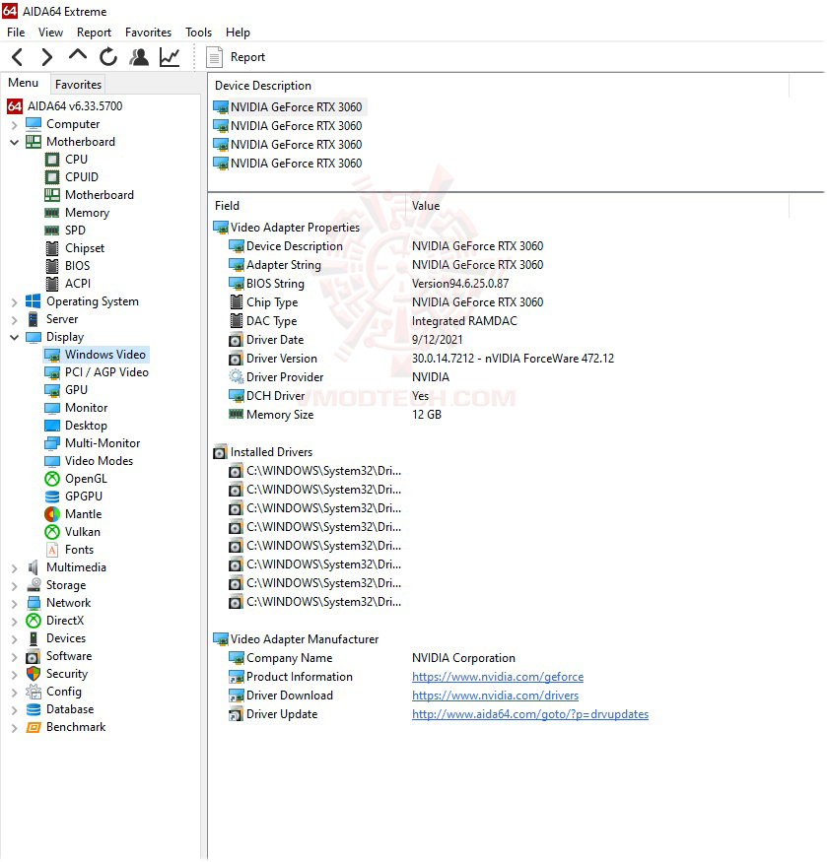
Task: Click the Field column header
Action: click(309, 206)
